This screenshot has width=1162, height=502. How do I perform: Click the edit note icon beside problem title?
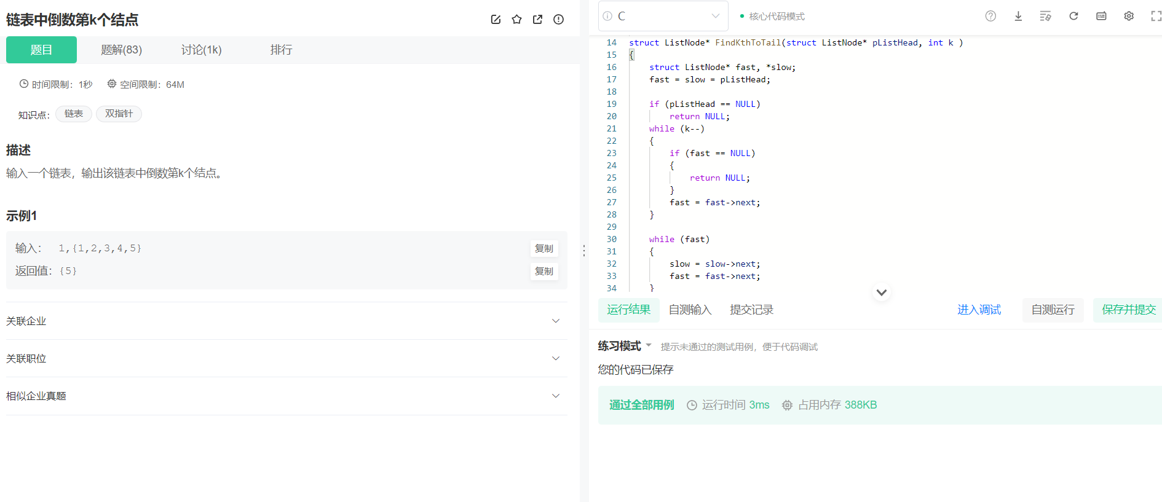pyautogui.click(x=496, y=20)
